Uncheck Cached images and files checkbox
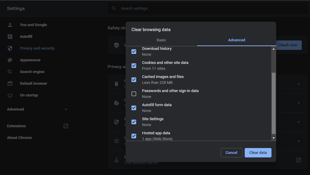 134,79
